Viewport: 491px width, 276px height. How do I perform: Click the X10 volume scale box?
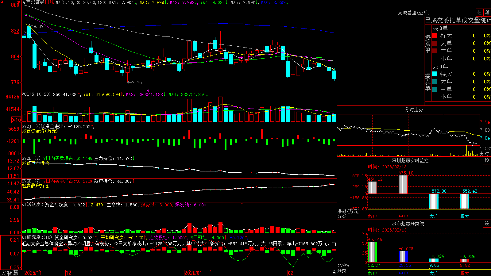[x=16, y=120]
